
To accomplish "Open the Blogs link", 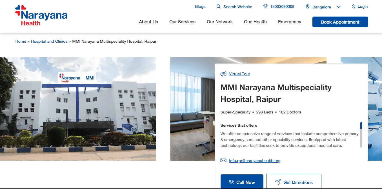I will click(x=200, y=6).
